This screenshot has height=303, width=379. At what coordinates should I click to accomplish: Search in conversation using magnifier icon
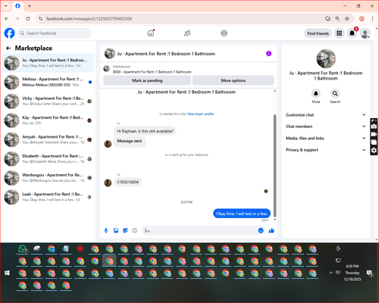pyautogui.click(x=335, y=94)
